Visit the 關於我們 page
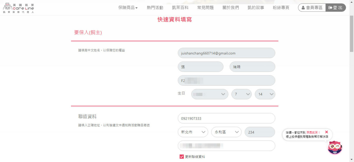 pyautogui.click(x=231, y=8)
